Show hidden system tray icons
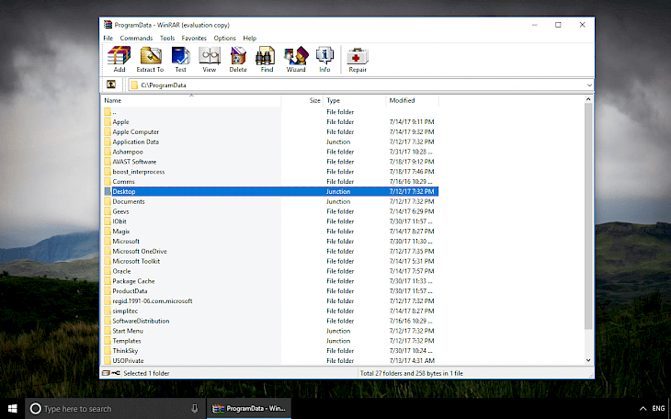Image resolution: width=671 pixels, height=419 pixels. (x=643, y=409)
